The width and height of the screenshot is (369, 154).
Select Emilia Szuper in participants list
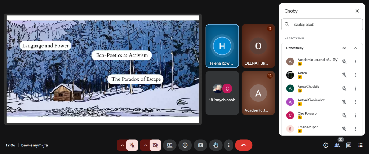click(x=322, y=129)
